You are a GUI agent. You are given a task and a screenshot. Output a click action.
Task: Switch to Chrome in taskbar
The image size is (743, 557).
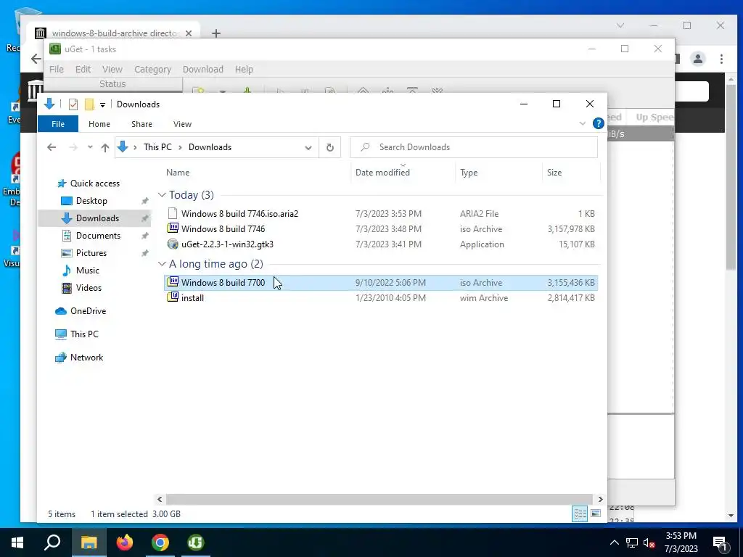160,542
